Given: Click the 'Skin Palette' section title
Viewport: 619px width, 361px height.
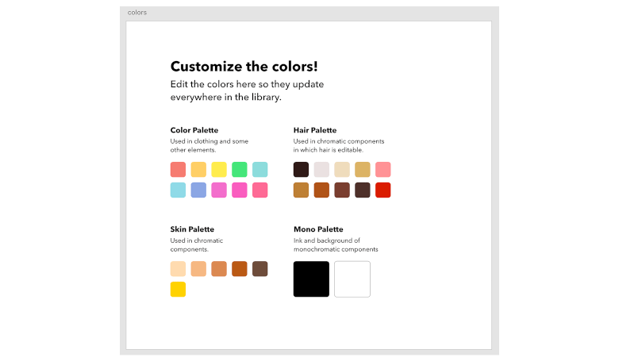Looking at the screenshot, I should pos(192,229).
